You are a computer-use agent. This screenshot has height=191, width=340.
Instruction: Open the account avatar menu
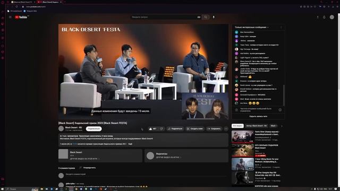(331, 17)
